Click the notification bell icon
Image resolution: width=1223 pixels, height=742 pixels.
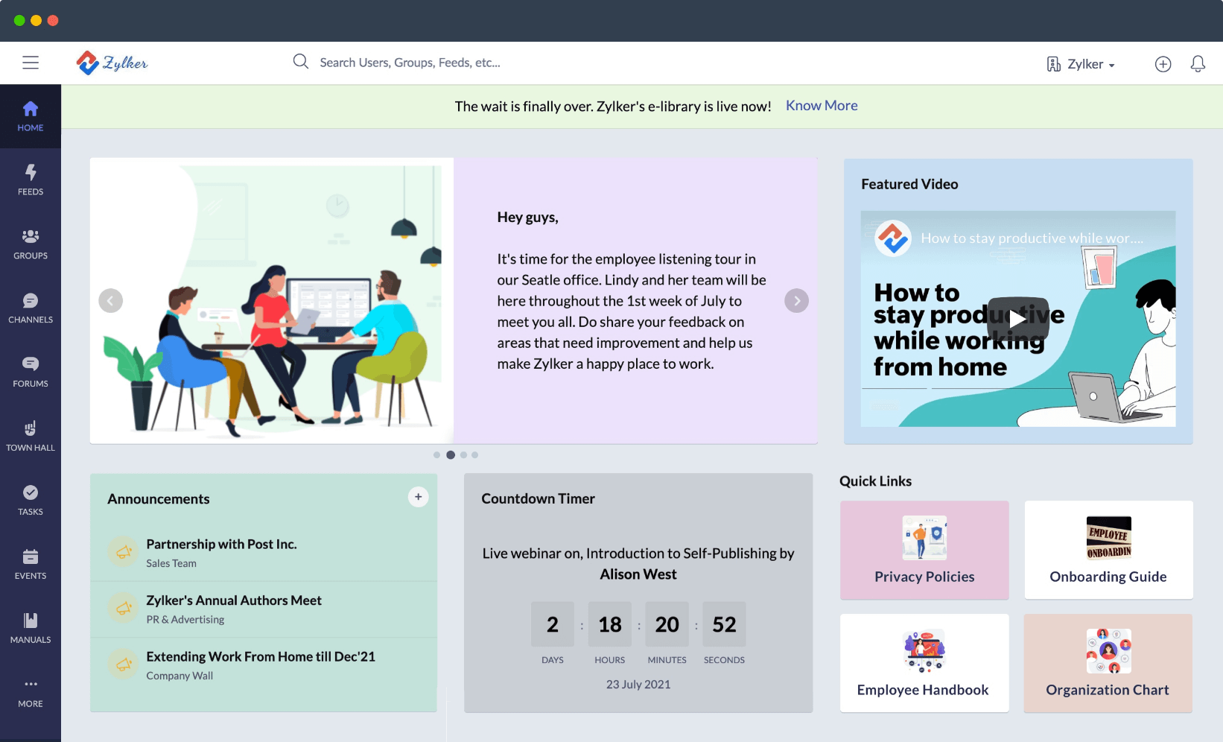tap(1198, 64)
